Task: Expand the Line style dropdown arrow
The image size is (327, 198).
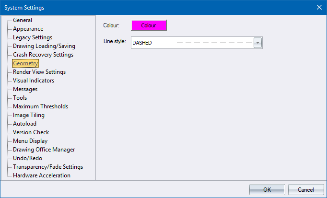Action: 257,43
